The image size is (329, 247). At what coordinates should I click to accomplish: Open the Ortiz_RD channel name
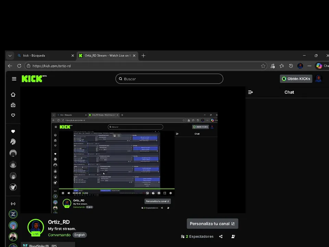(59, 222)
